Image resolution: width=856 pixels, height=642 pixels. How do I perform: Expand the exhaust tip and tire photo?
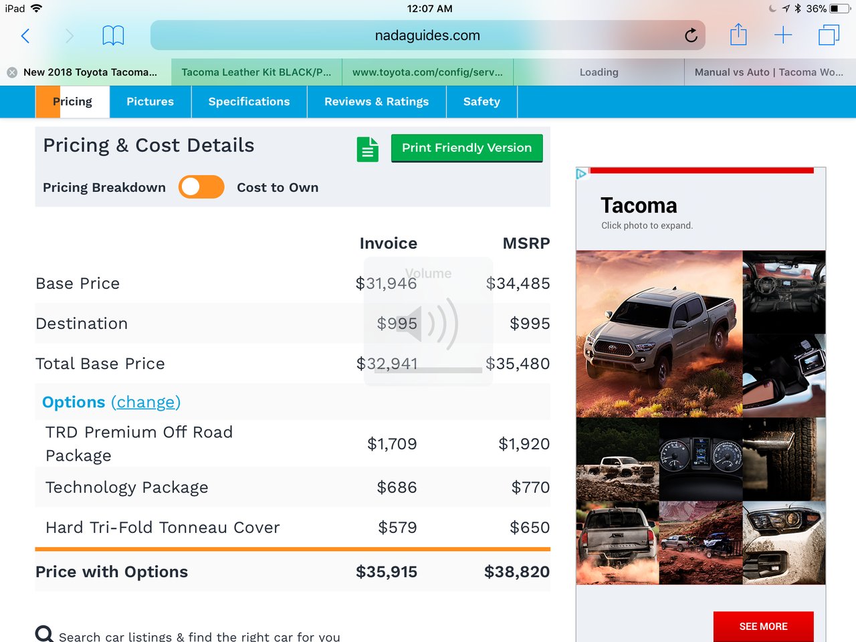[x=784, y=459]
